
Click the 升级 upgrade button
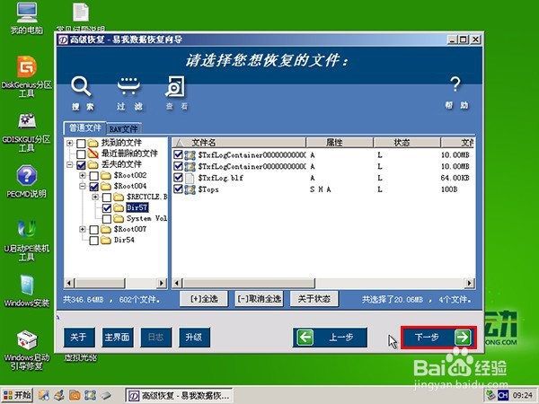point(194,338)
